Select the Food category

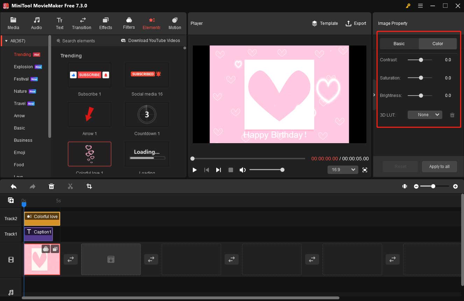click(19, 165)
